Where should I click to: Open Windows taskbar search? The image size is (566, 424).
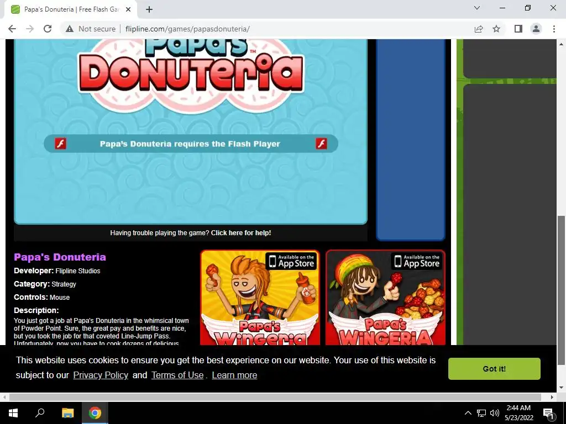pyautogui.click(x=40, y=413)
